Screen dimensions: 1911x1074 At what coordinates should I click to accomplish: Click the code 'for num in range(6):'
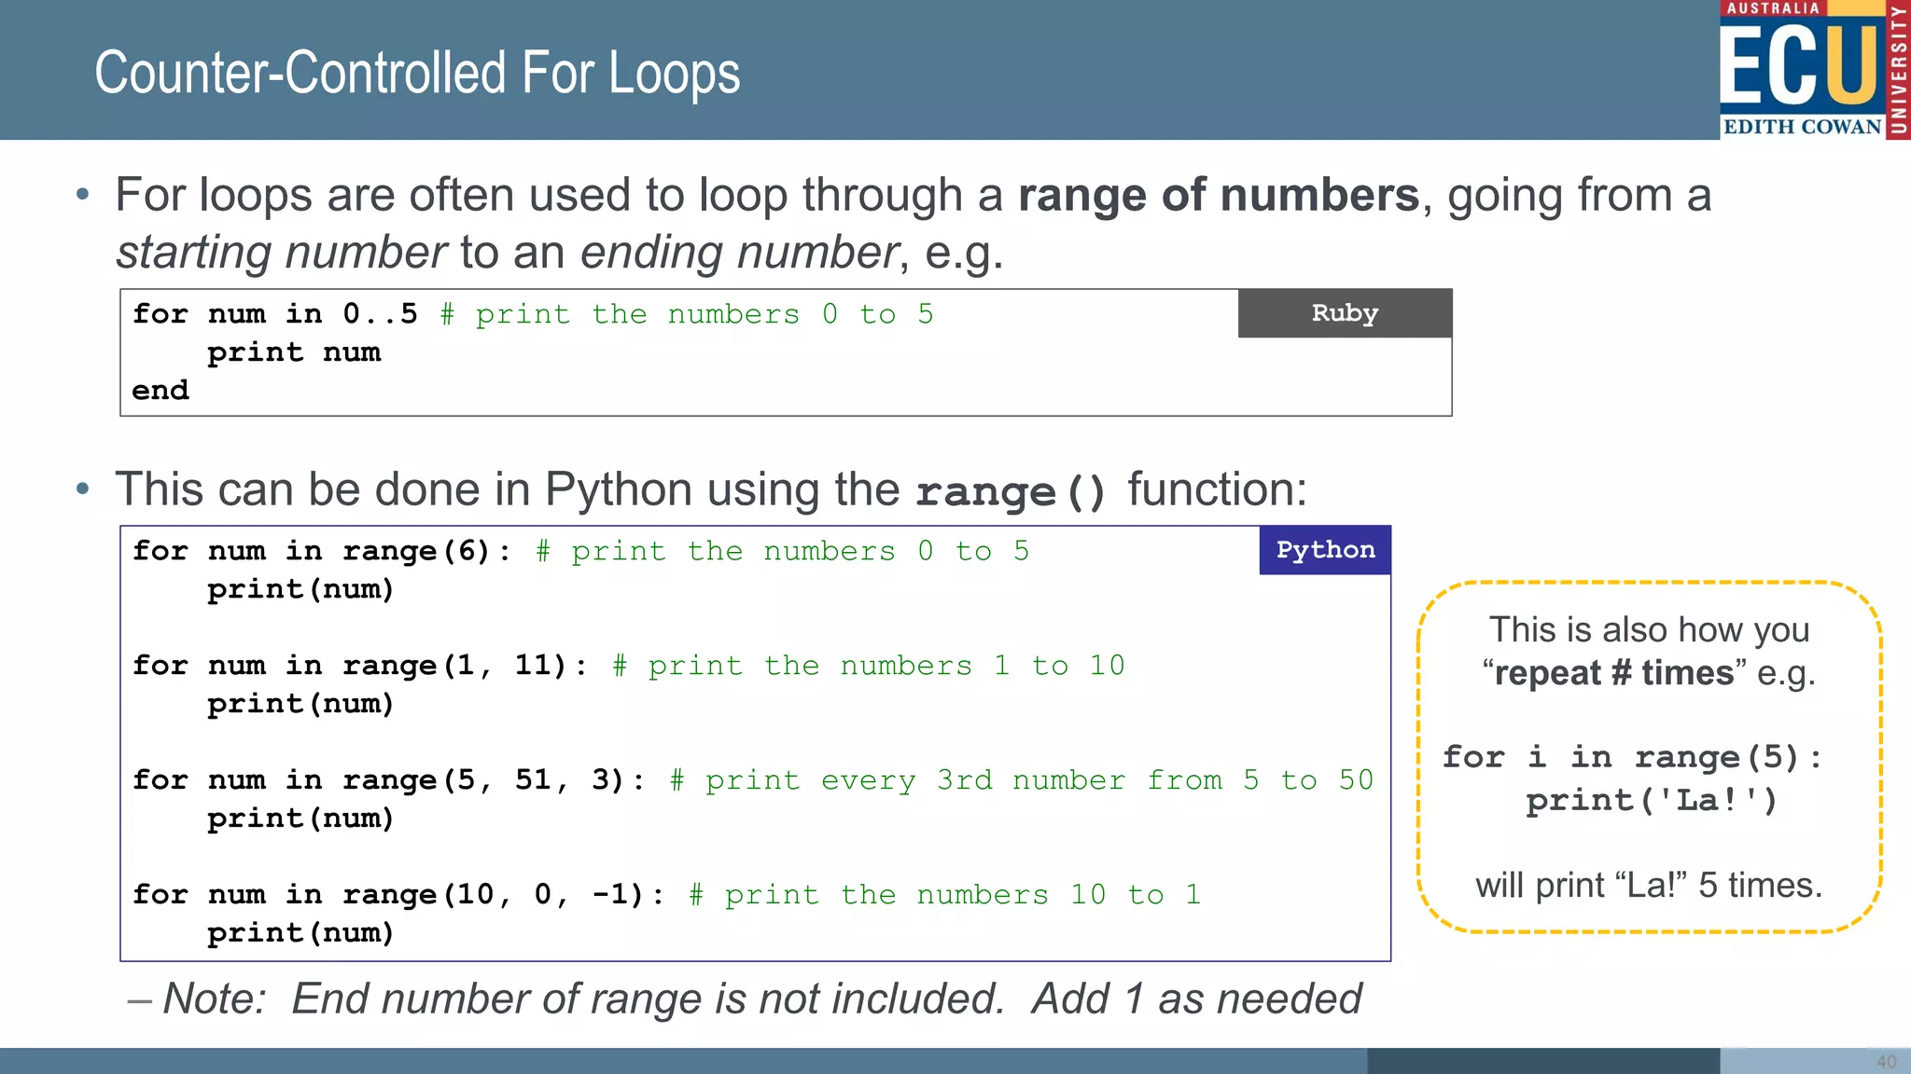(322, 551)
